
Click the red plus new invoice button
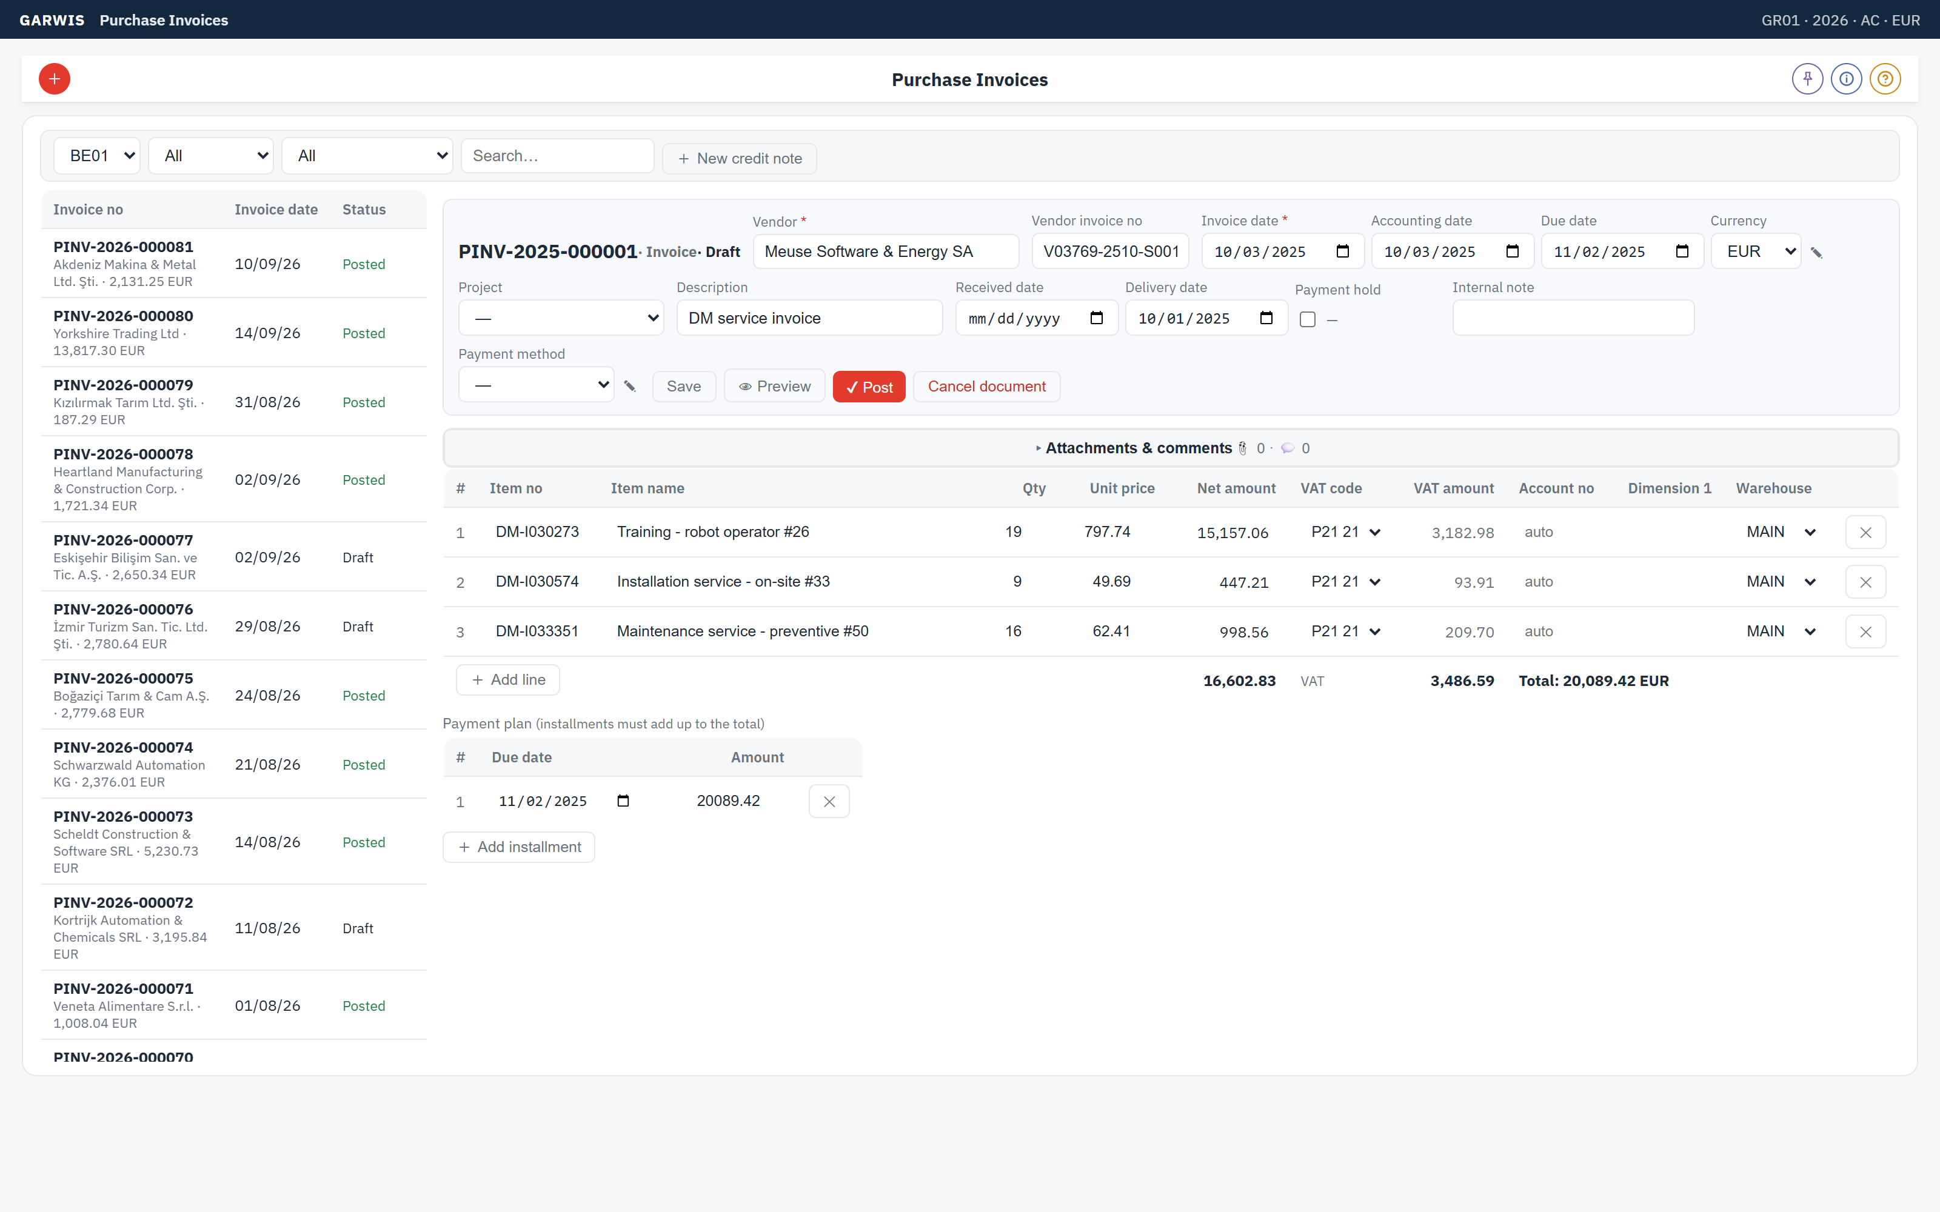[x=55, y=79]
